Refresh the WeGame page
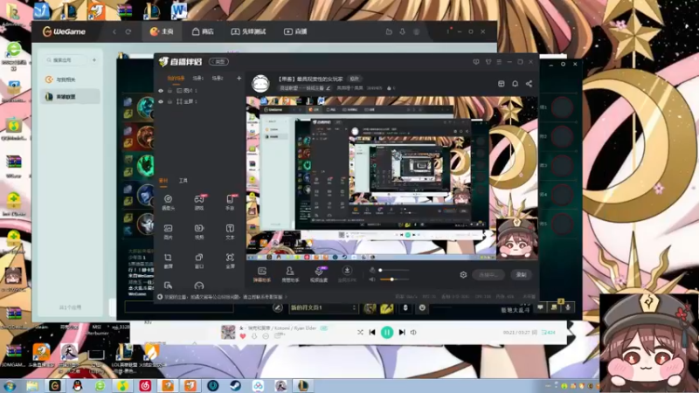 [x=128, y=31]
